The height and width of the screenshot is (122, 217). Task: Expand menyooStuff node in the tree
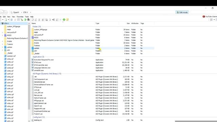click(2, 33)
